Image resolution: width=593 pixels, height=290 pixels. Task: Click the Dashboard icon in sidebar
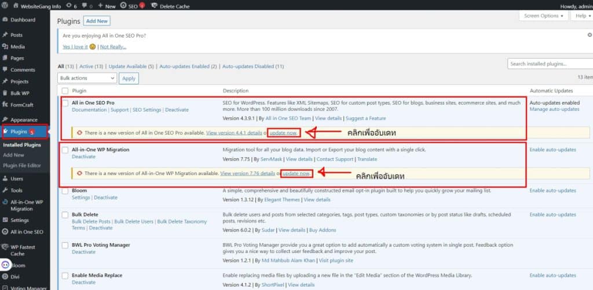(5, 20)
